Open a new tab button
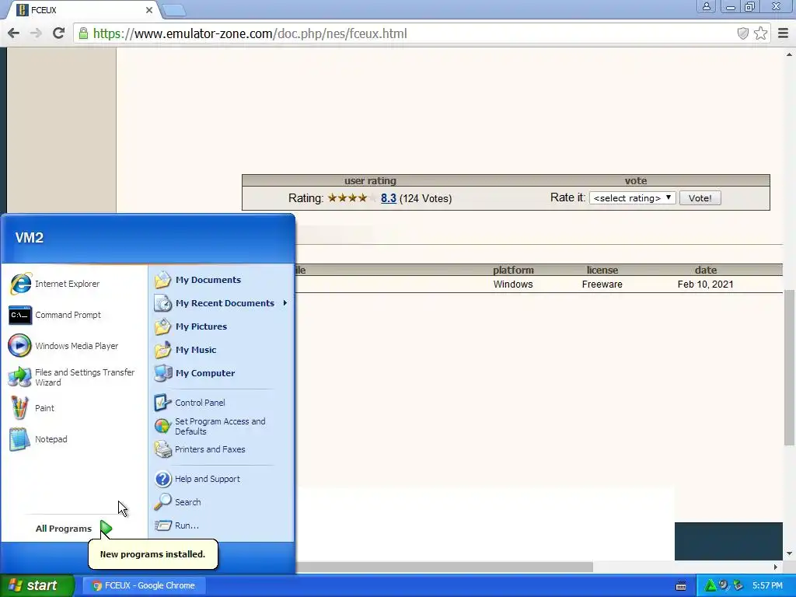The width and height of the screenshot is (796, 597). point(173,10)
